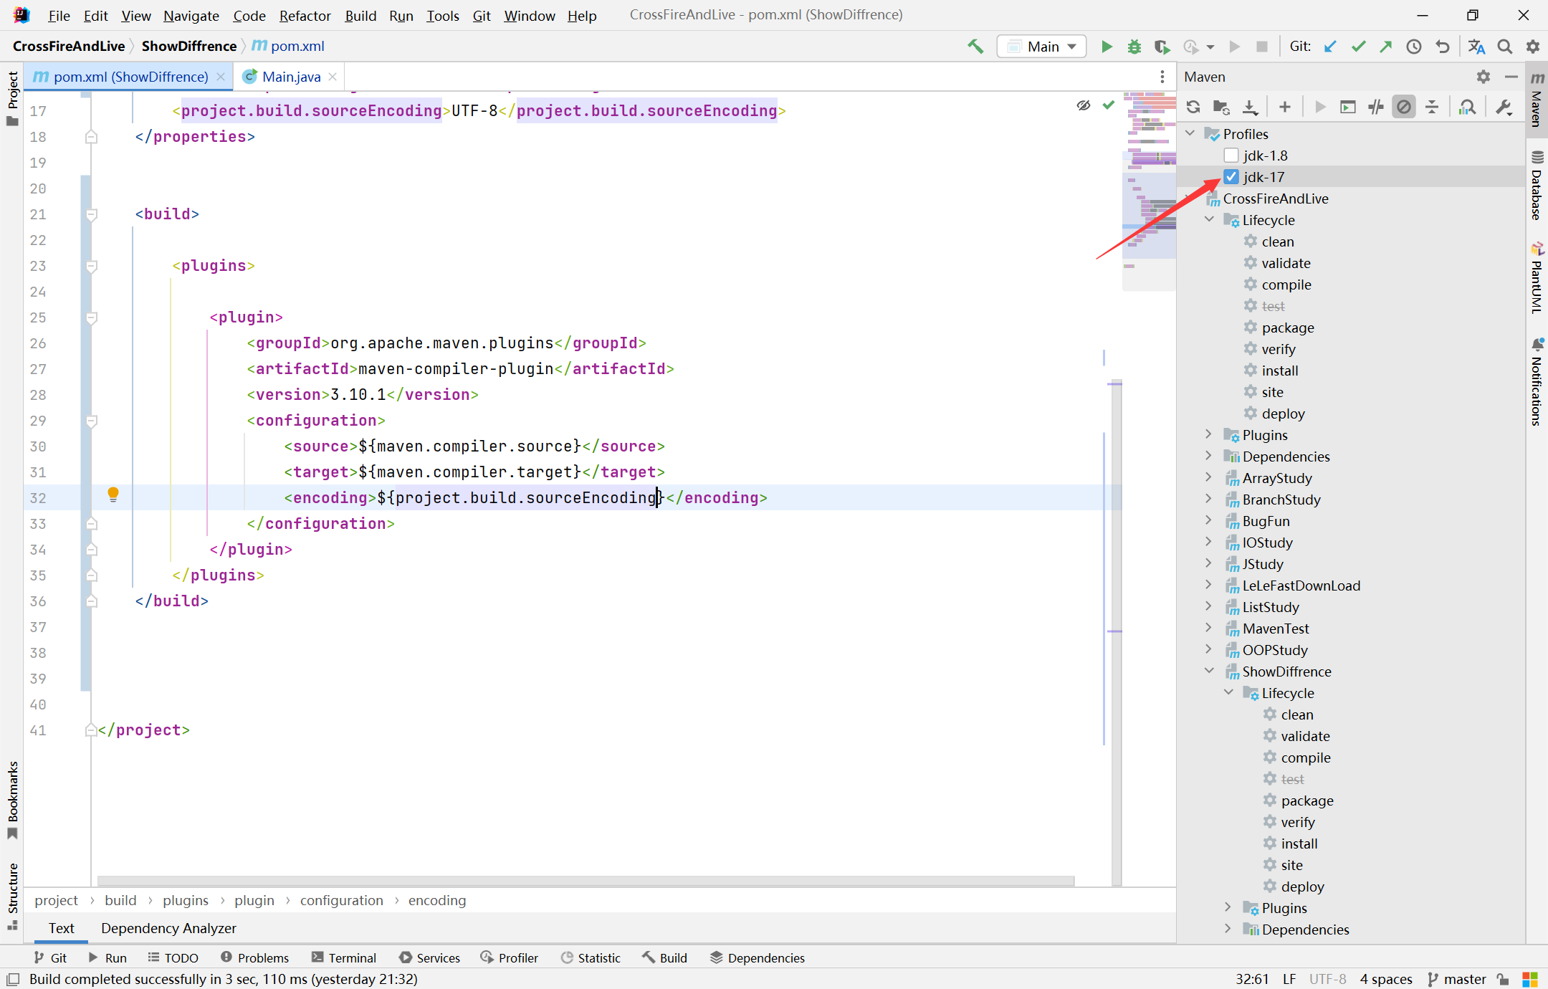The width and height of the screenshot is (1548, 989).
Task: Click Maven generate sources folder icon
Action: [x=1221, y=107]
